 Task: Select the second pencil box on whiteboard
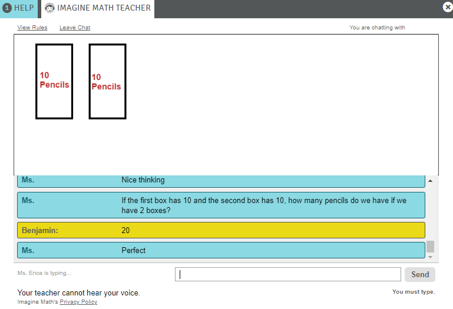point(107,81)
